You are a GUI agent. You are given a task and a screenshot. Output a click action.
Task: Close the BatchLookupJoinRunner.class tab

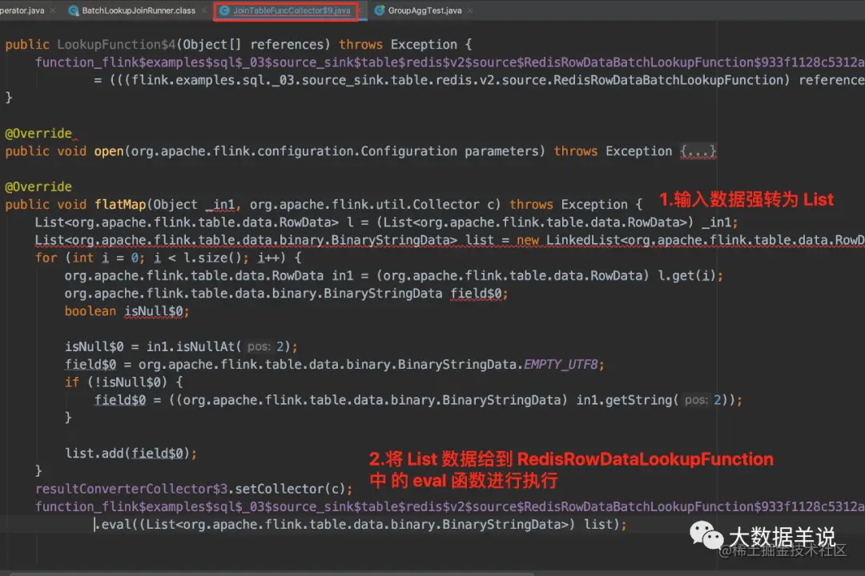pos(205,10)
